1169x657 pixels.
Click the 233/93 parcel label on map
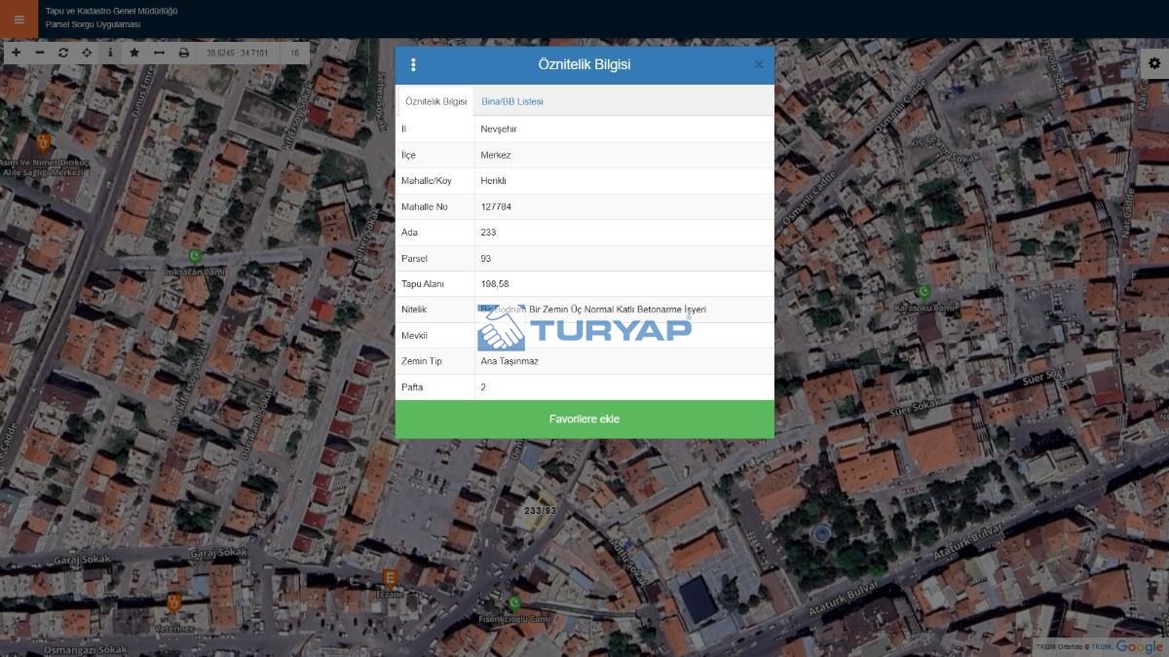540,510
